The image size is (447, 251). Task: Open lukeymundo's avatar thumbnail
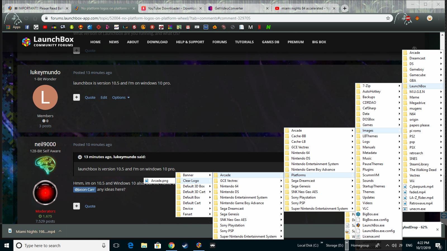coord(45,97)
